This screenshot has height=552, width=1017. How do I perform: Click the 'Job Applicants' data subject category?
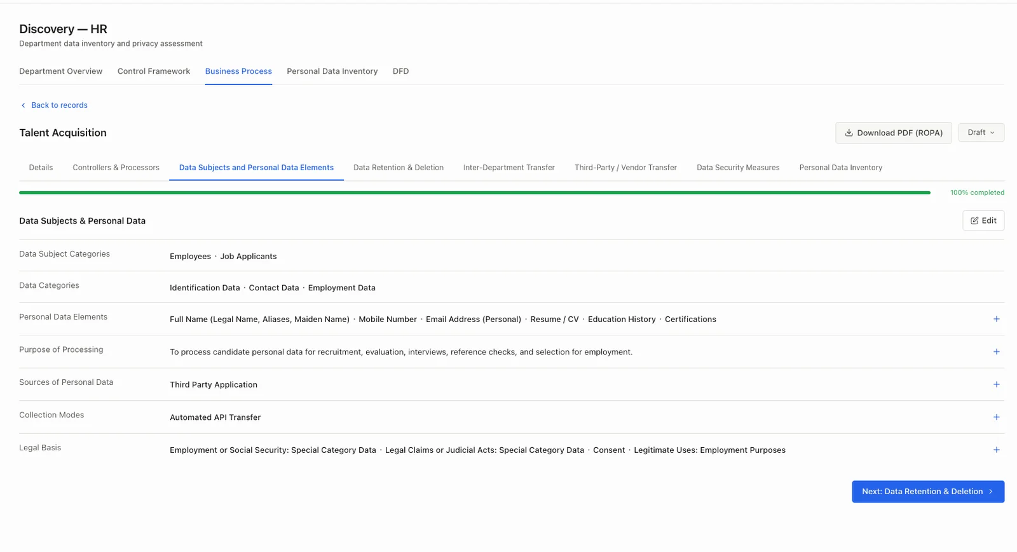249,256
